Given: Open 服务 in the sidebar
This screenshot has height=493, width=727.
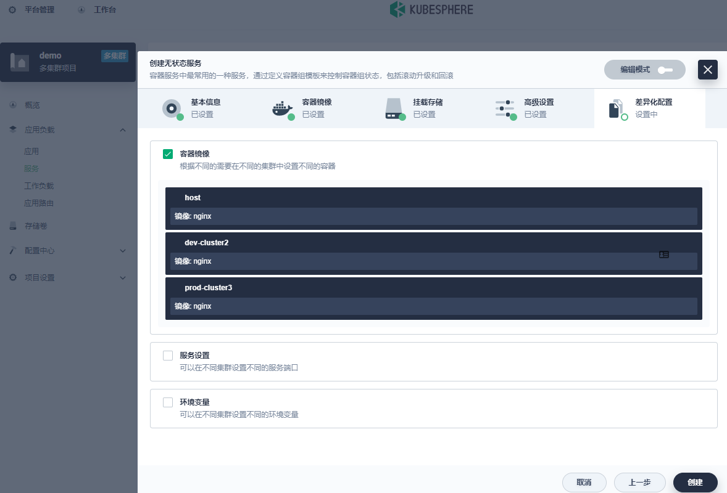Looking at the screenshot, I should [x=31, y=168].
